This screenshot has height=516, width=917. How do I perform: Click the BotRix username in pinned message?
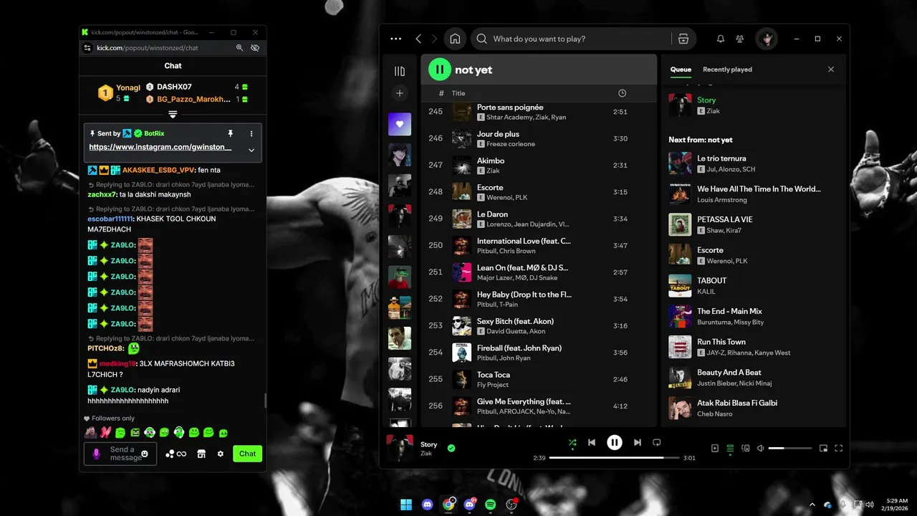tap(154, 133)
